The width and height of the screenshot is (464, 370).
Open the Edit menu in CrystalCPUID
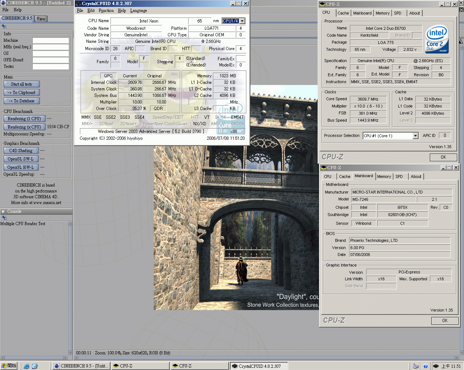(x=91, y=11)
